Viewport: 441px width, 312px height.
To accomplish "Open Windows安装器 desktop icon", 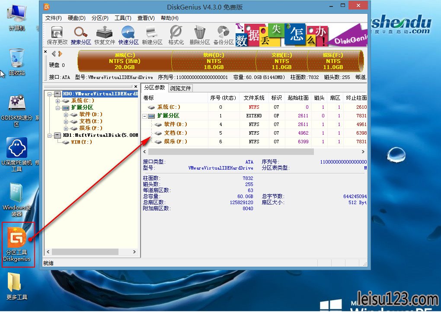I will point(16,200).
